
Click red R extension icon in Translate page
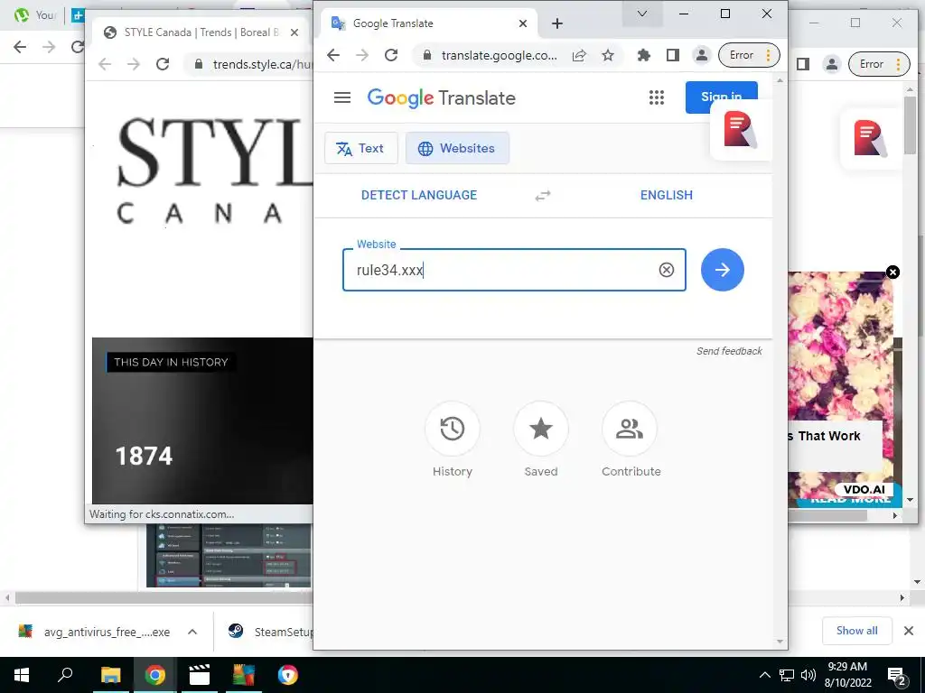741,130
